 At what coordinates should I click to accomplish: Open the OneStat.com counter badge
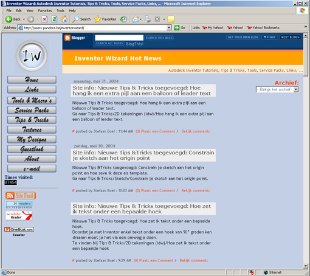click(x=19, y=229)
